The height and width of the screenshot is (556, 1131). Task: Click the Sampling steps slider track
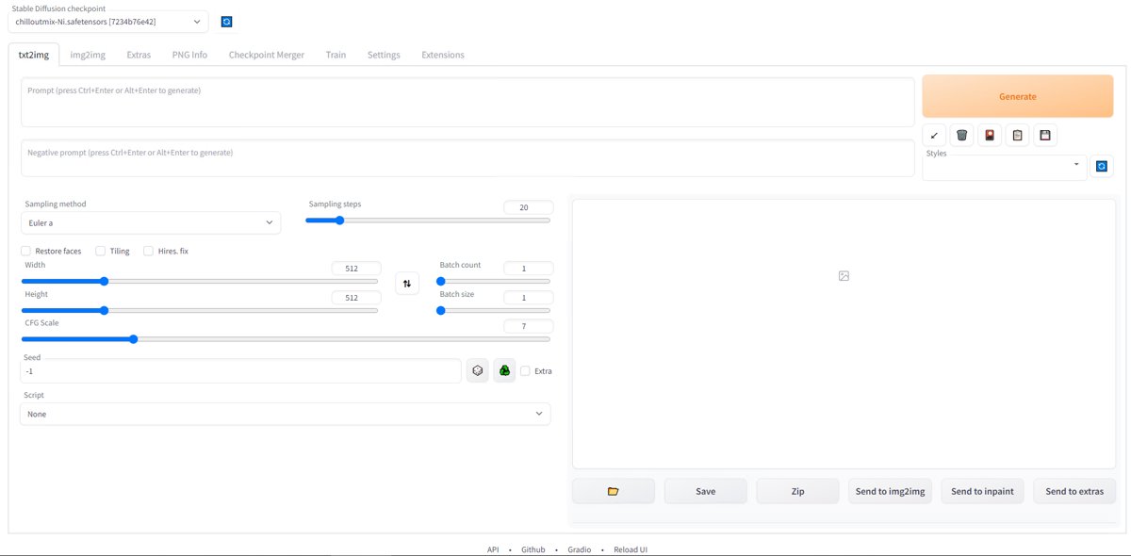pos(428,221)
